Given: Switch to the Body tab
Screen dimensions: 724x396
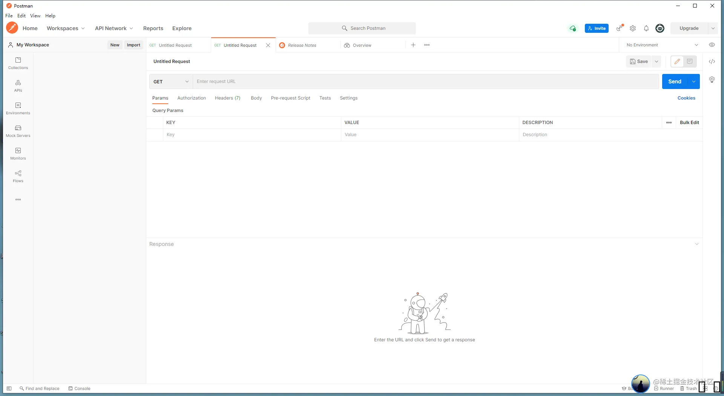Looking at the screenshot, I should click(256, 98).
